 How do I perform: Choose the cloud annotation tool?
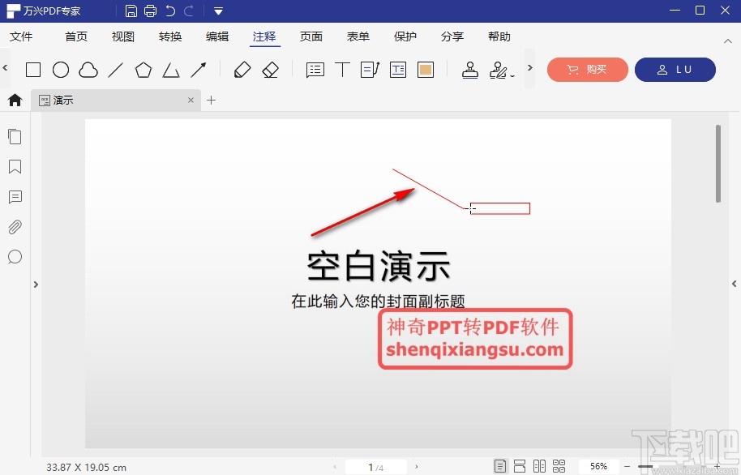tap(88, 70)
